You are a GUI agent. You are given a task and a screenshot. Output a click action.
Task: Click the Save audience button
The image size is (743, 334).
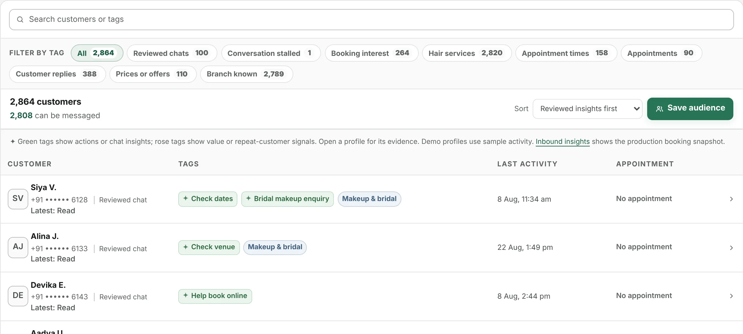tap(690, 109)
